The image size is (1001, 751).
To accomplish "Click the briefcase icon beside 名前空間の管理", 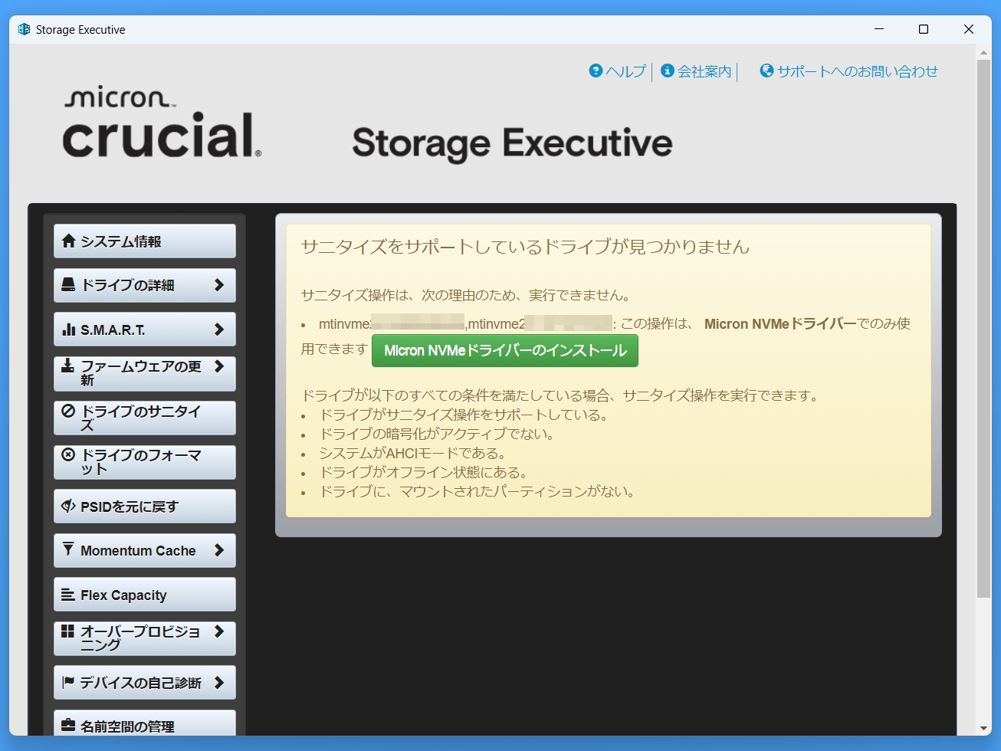I will 68,725.
